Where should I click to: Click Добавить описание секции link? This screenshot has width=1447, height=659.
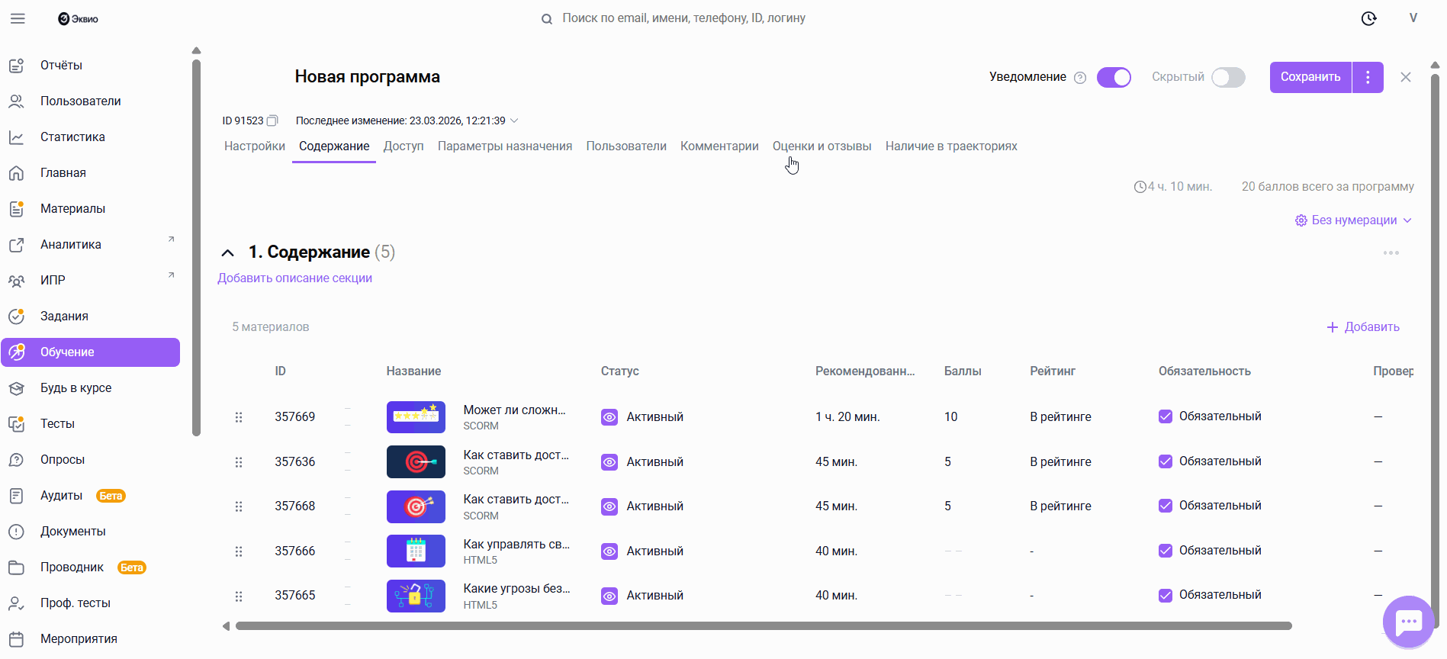[294, 278]
